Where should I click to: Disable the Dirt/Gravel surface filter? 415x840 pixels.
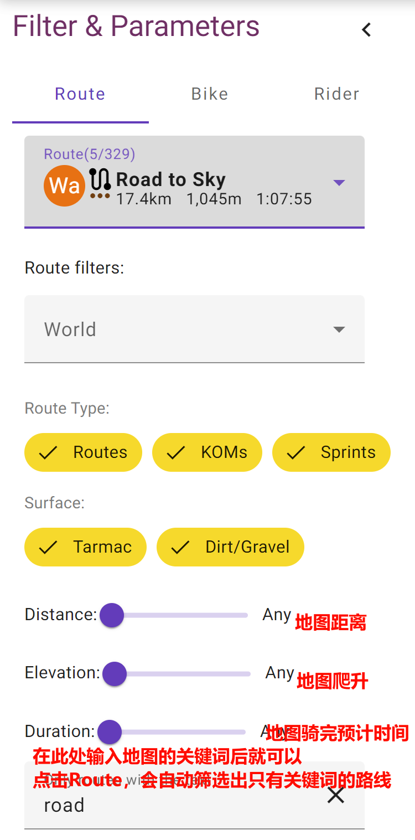click(230, 547)
